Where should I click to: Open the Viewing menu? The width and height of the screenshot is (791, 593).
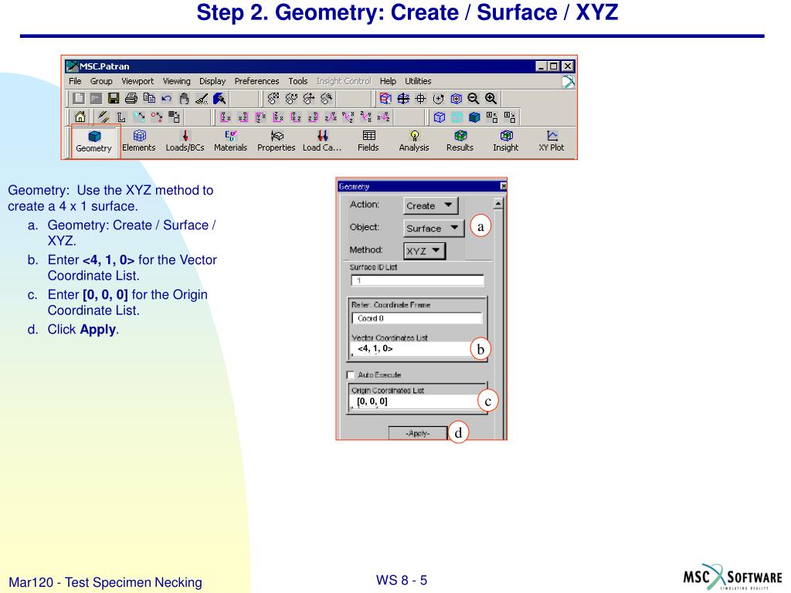click(x=177, y=81)
